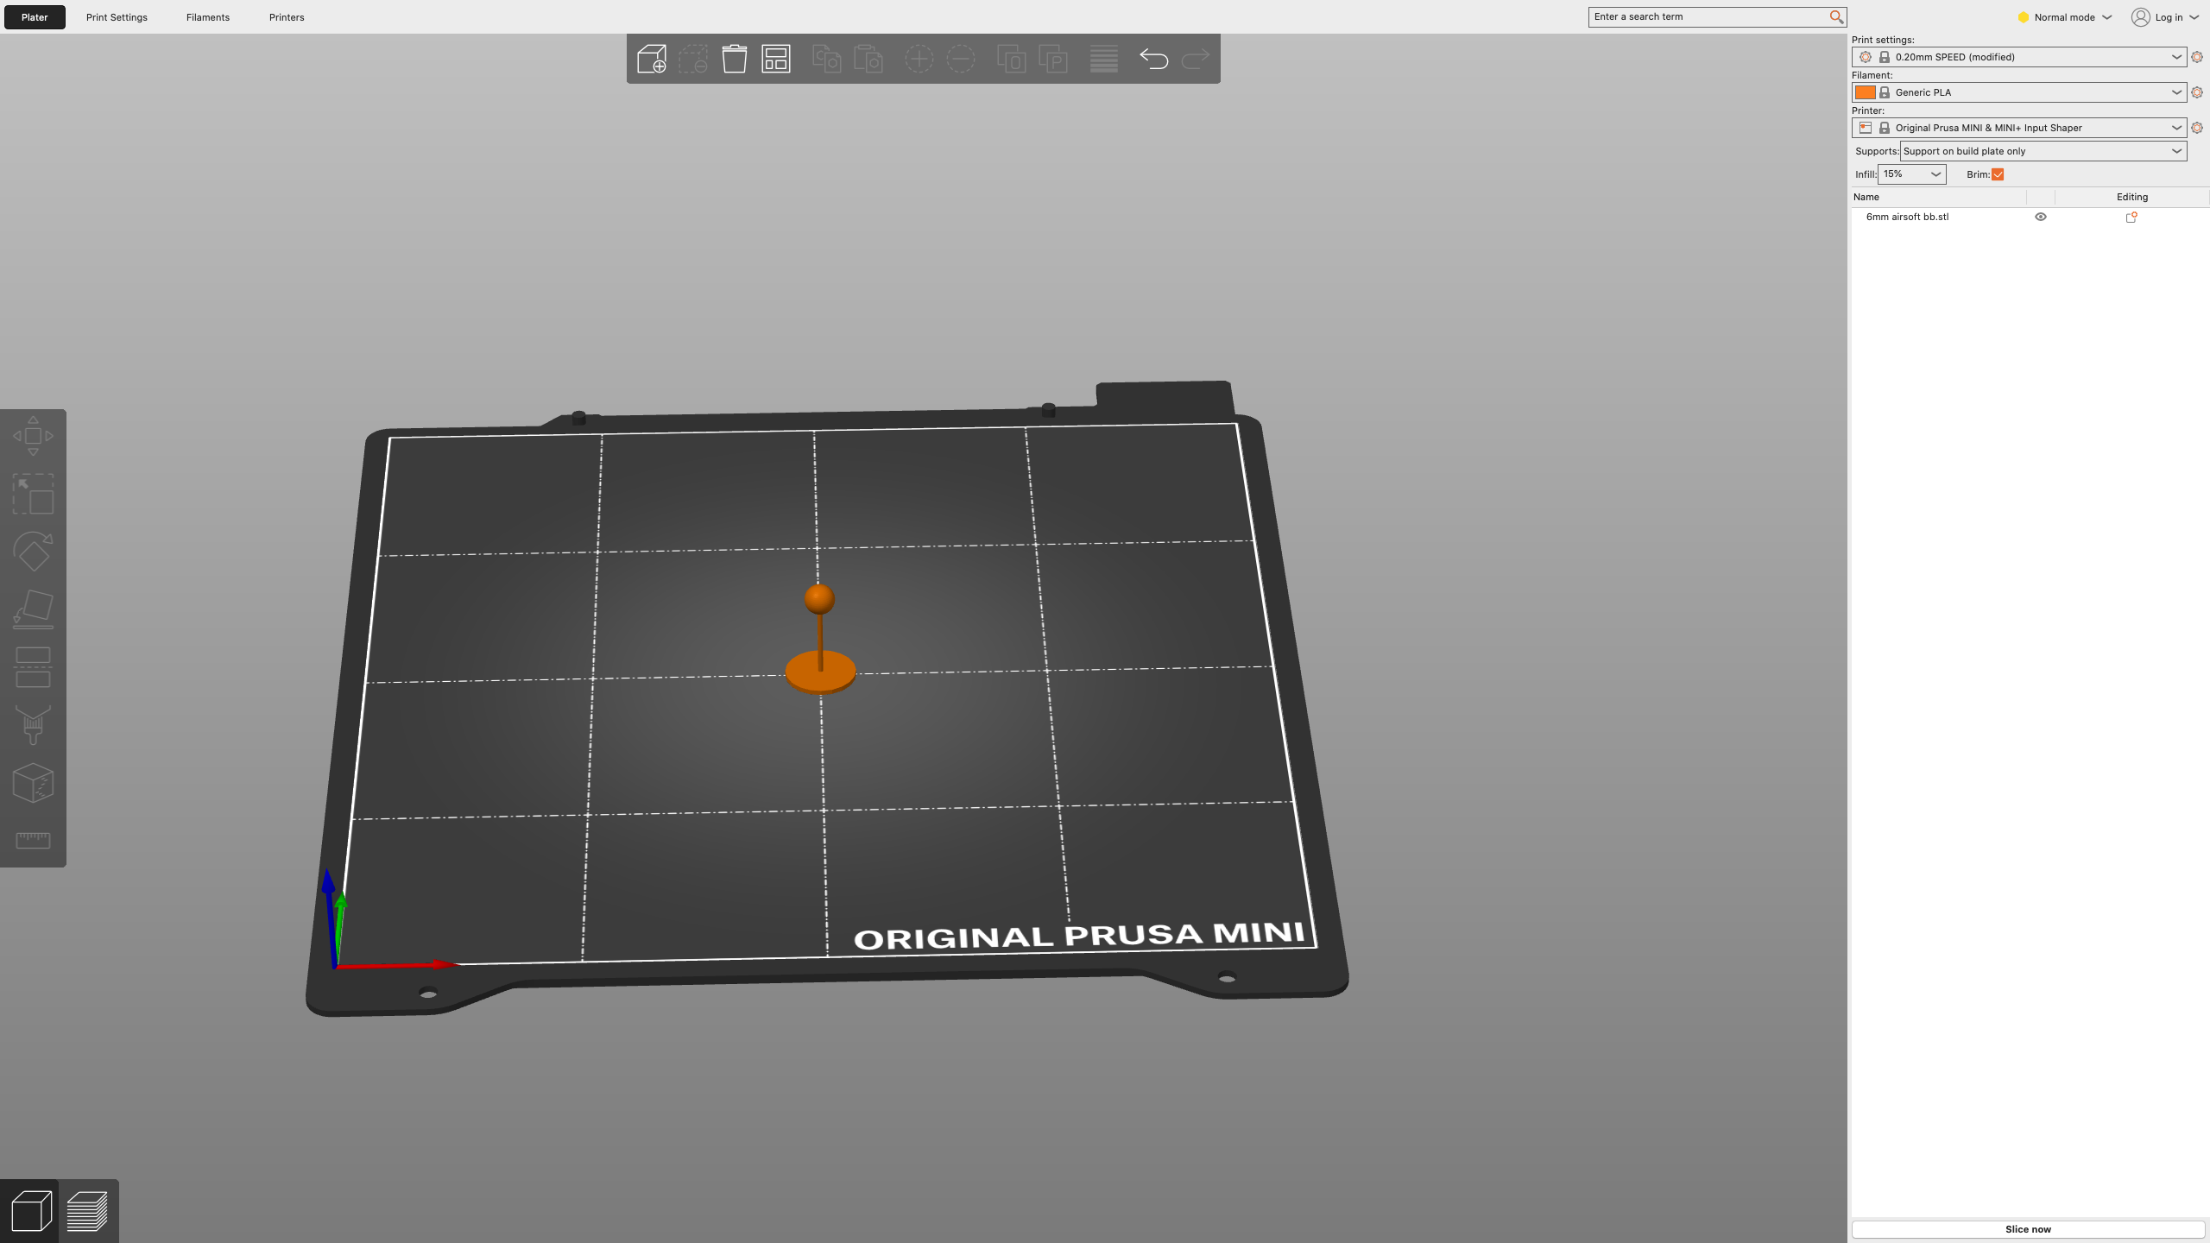Expand the Printer preset dropdown
Viewport: 2210px width, 1243px height.
click(x=2018, y=128)
